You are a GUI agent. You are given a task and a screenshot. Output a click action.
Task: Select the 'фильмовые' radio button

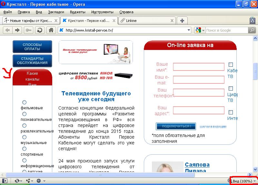25,102
